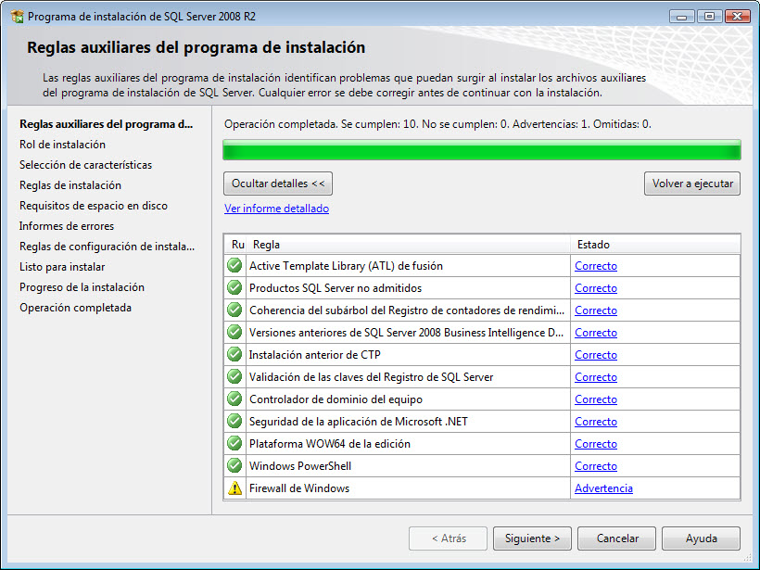Select Reglas de configuración de instalación step
The height and width of the screenshot is (570, 760).
click(x=108, y=247)
